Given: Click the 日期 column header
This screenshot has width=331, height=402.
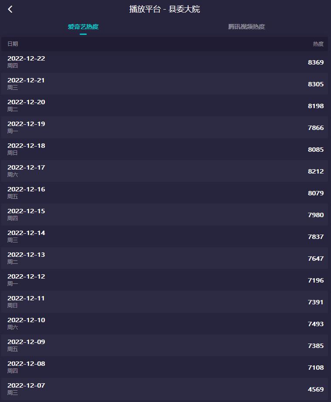Looking at the screenshot, I should (x=13, y=44).
